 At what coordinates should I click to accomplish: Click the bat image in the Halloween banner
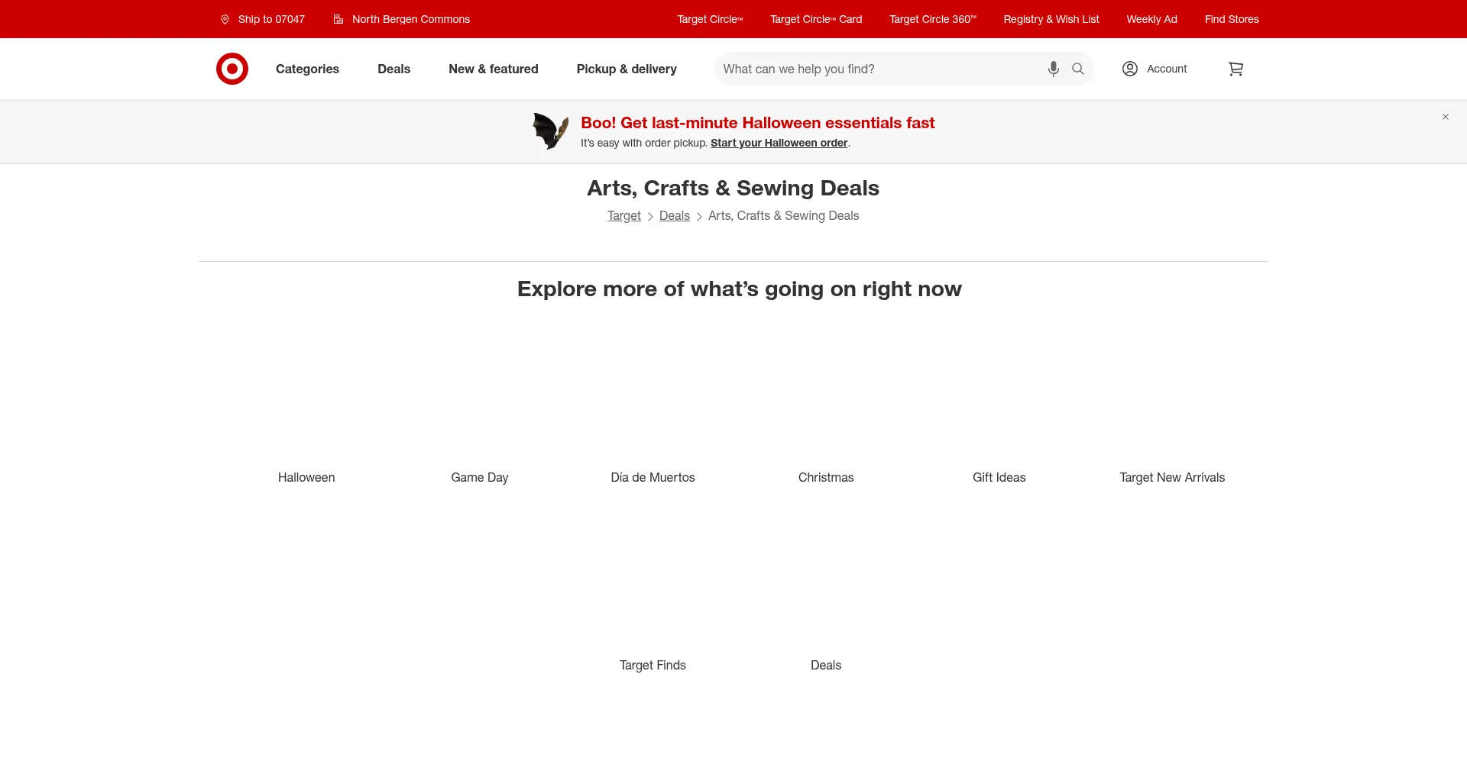click(550, 131)
